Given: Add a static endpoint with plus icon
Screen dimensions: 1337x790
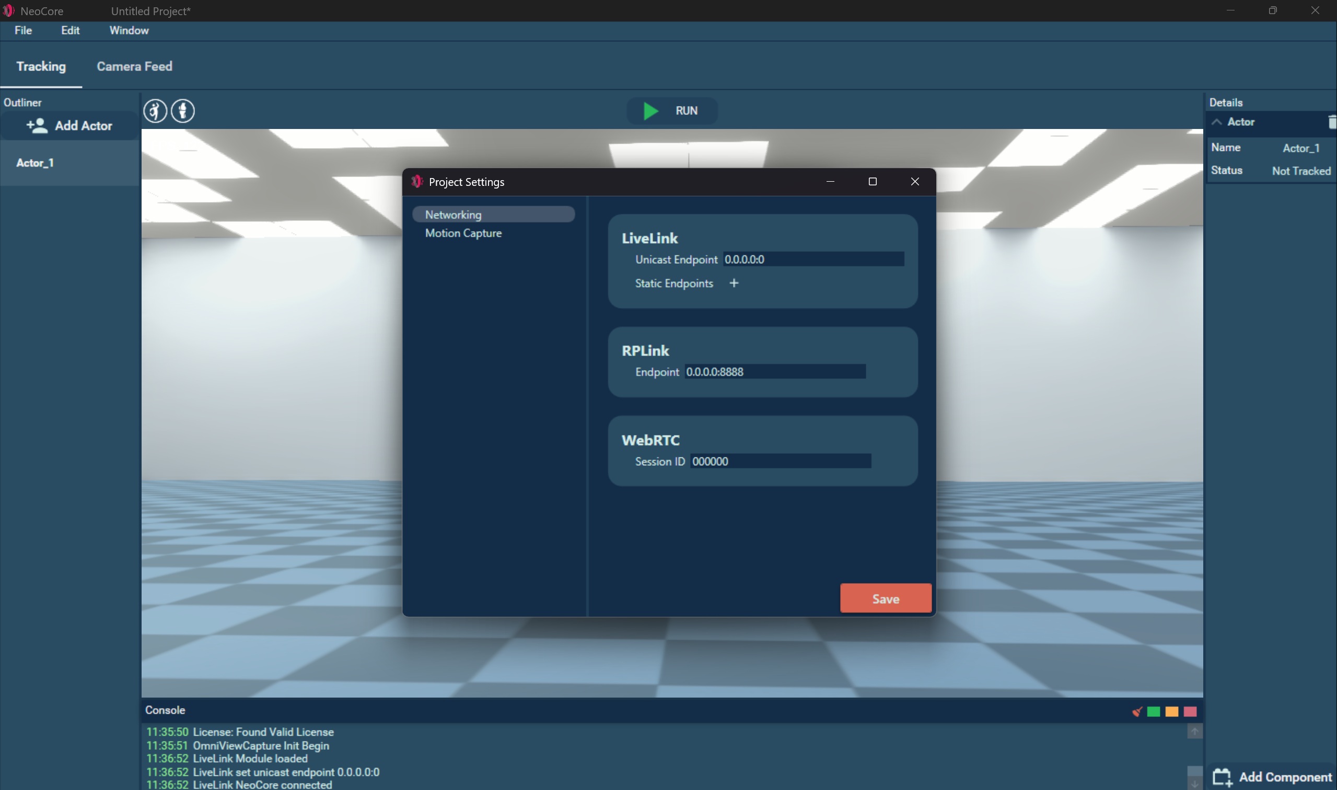Looking at the screenshot, I should pos(734,283).
